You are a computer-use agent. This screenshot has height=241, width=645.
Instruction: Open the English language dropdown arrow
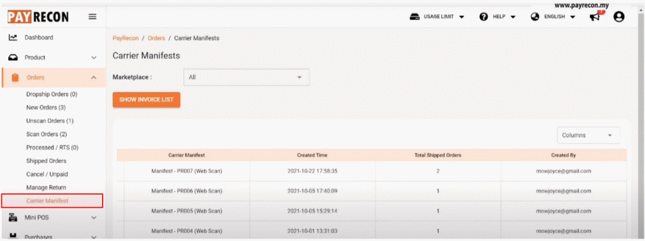pos(573,17)
